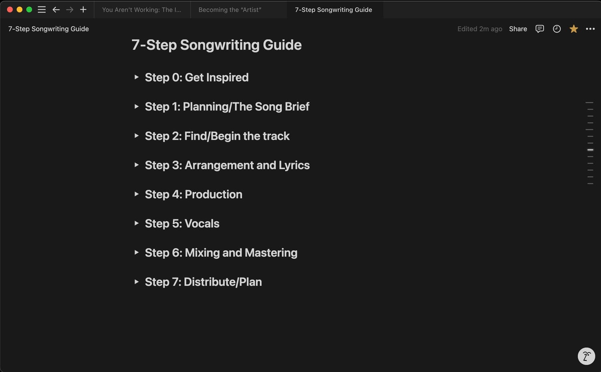601x372 pixels.
Task: Expand Step 1: Planning/The Song Brief
Action: coord(137,107)
